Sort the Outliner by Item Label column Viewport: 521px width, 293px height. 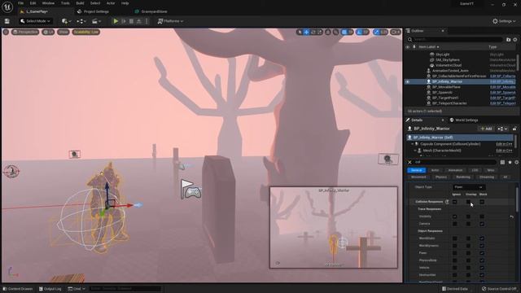click(429, 47)
